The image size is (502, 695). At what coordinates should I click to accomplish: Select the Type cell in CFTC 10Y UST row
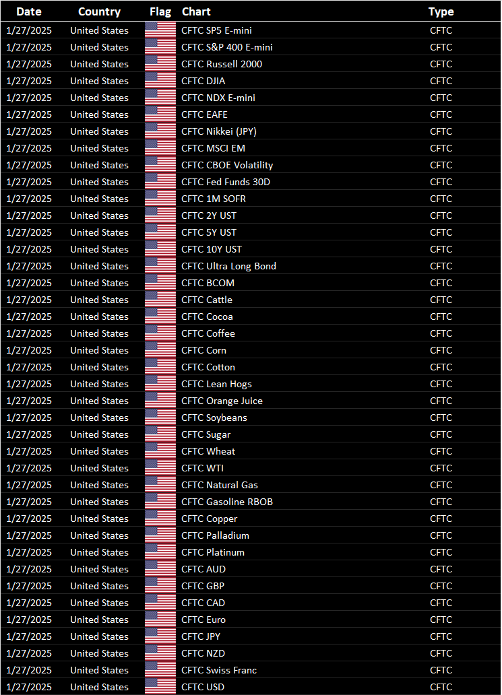pyautogui.click(x=441, y=249)
